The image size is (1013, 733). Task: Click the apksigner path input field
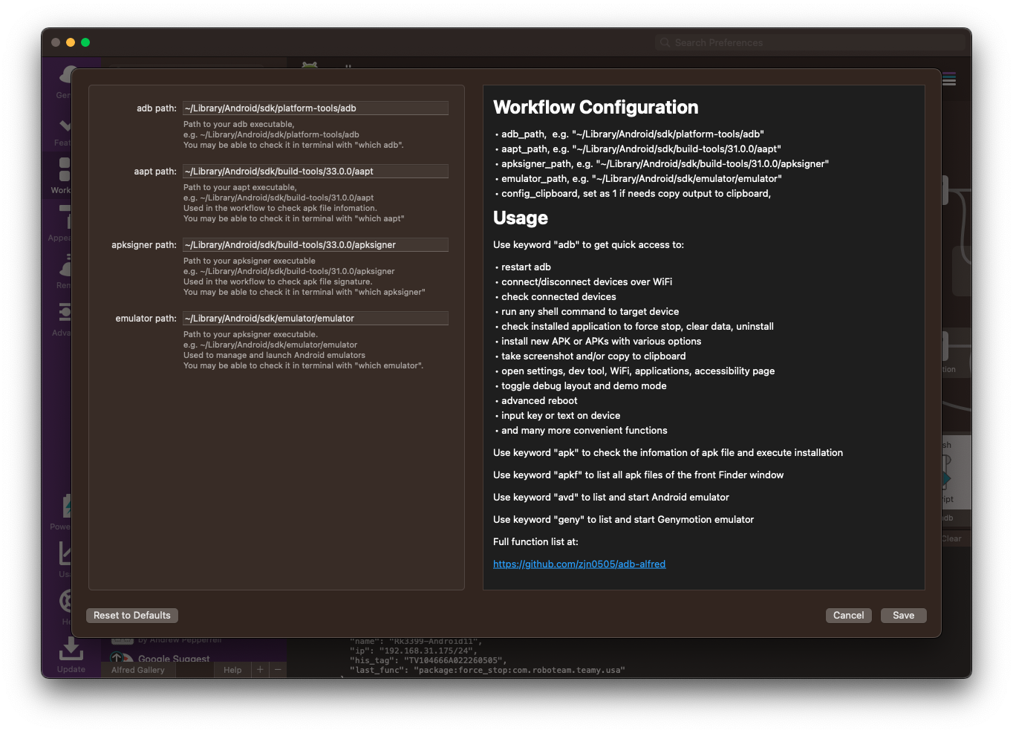coord(316,245)
